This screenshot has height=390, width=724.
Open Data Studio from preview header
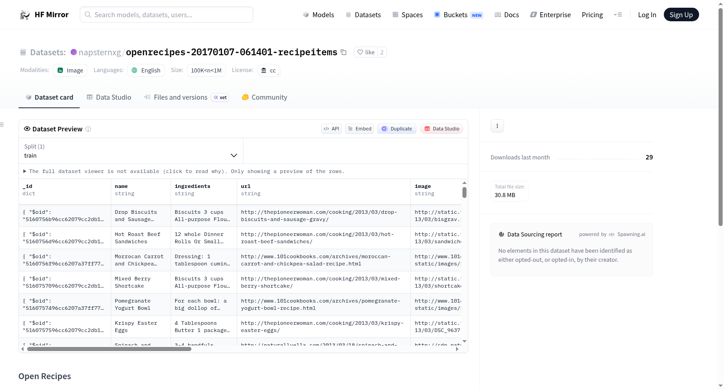(442, 129)
